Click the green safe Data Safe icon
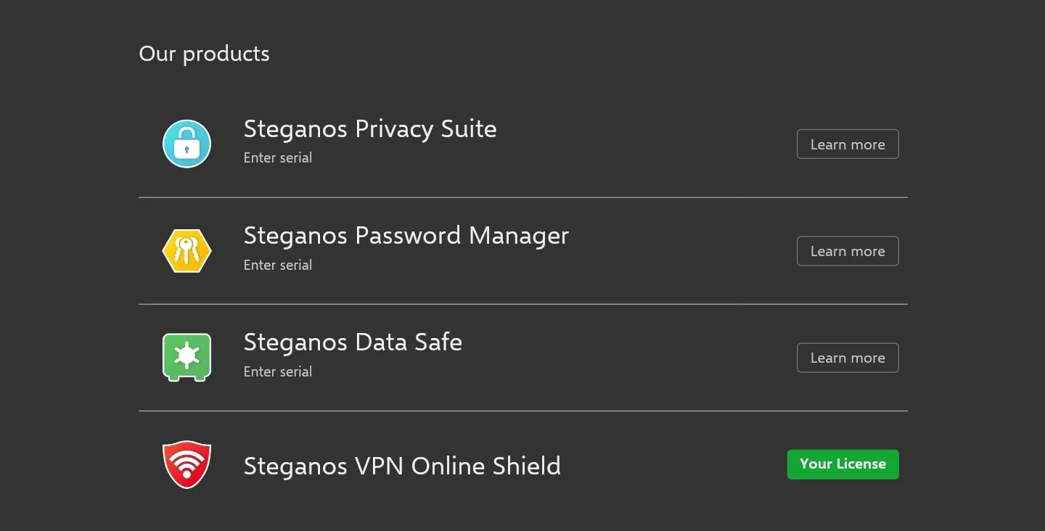The height and width of the screenshot is (531, 1045). pyautogui.click(x=187, y=358)
